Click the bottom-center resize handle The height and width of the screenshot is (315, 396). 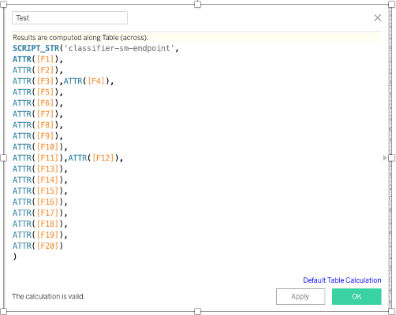[x=197, y=311]
